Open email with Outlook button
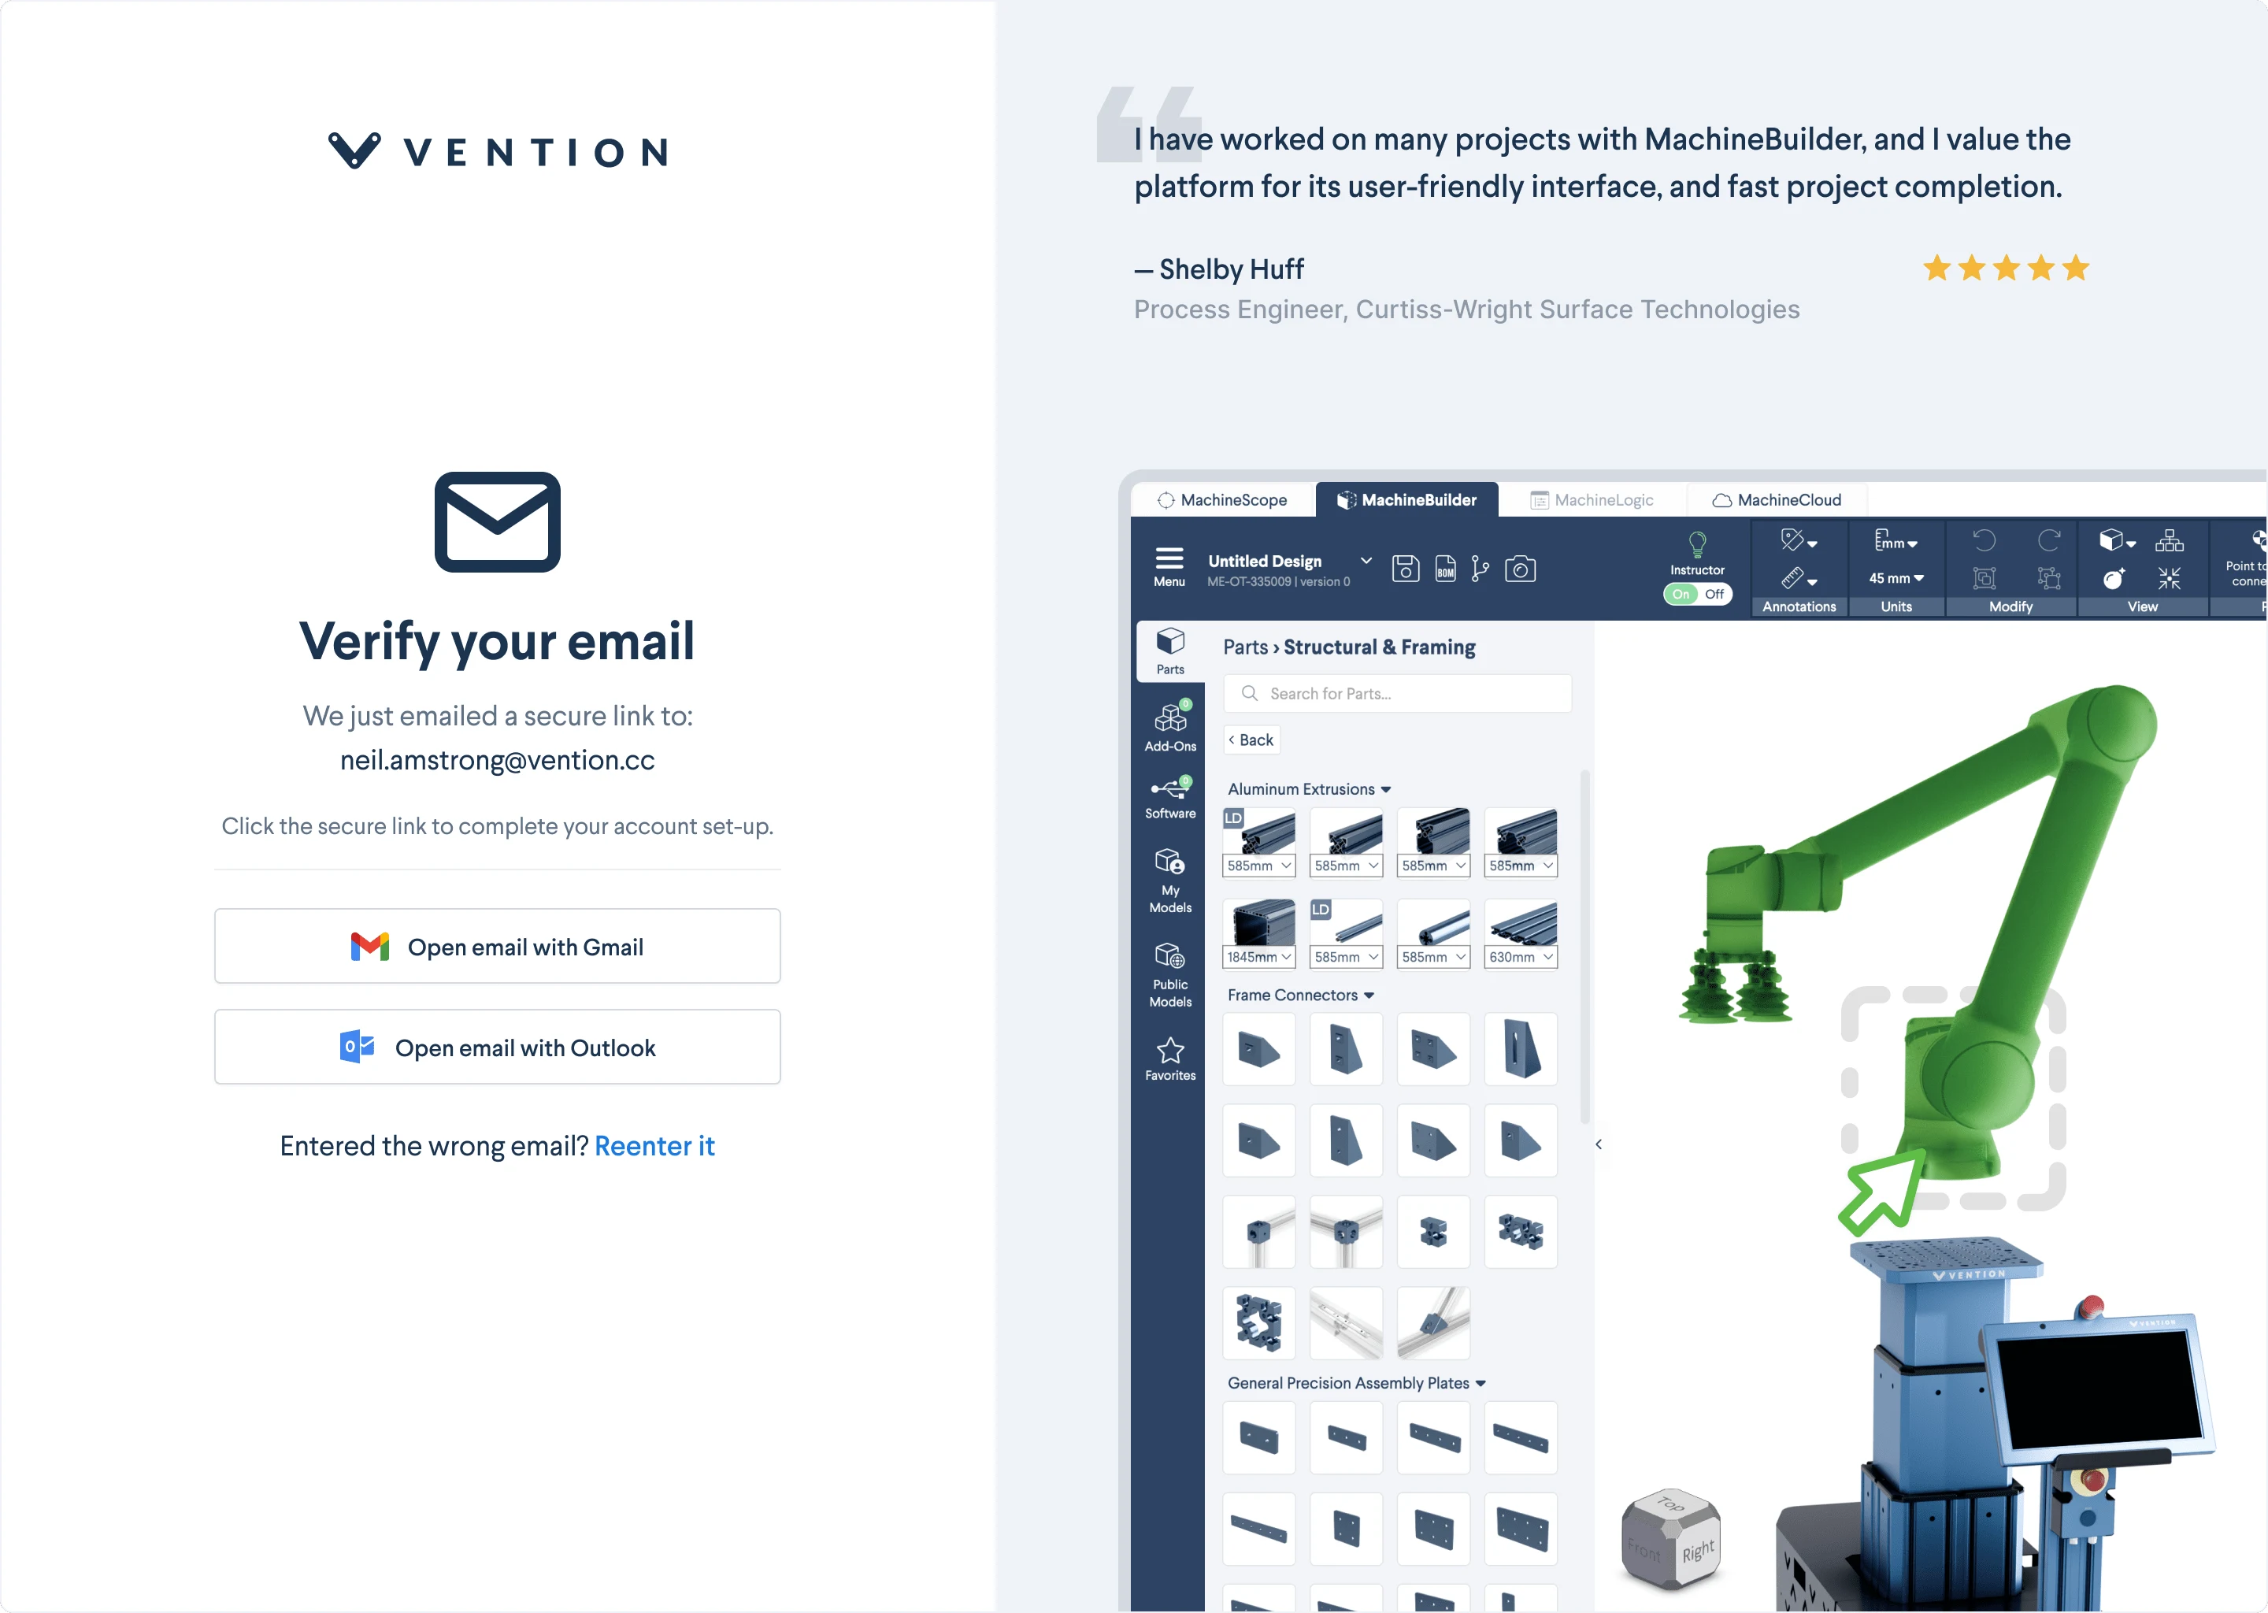 point(497,1046)
